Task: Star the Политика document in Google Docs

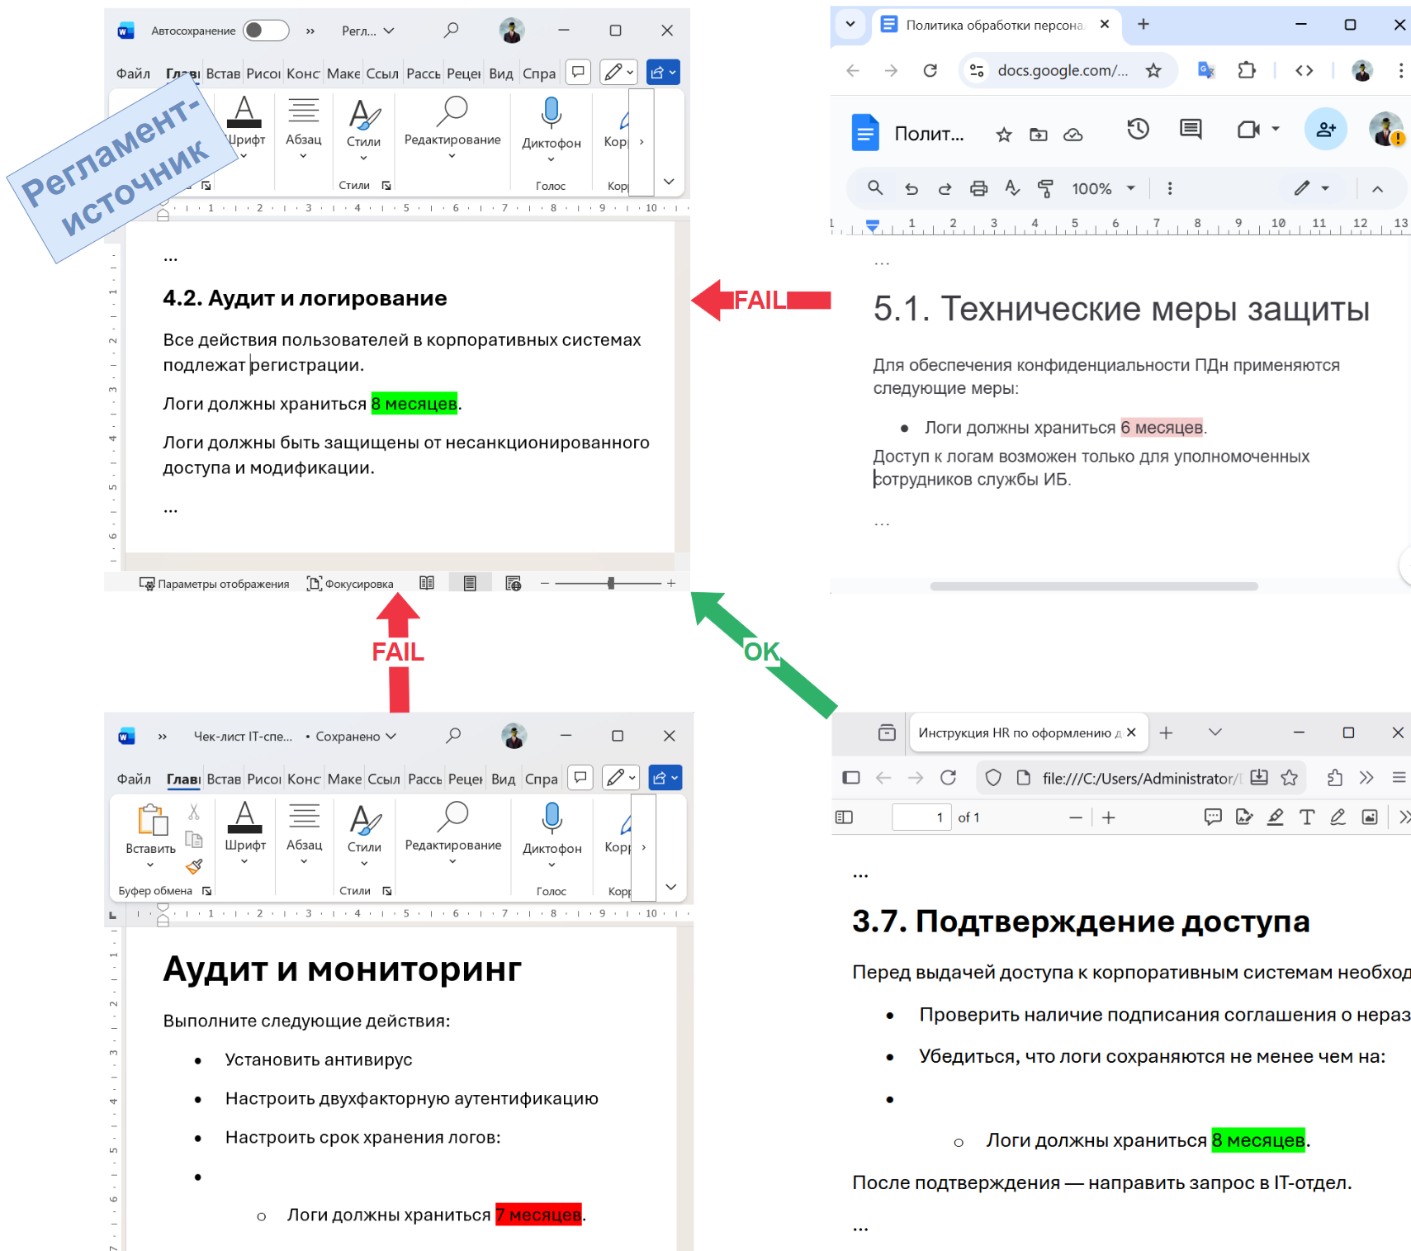Action: (1003, 134)
